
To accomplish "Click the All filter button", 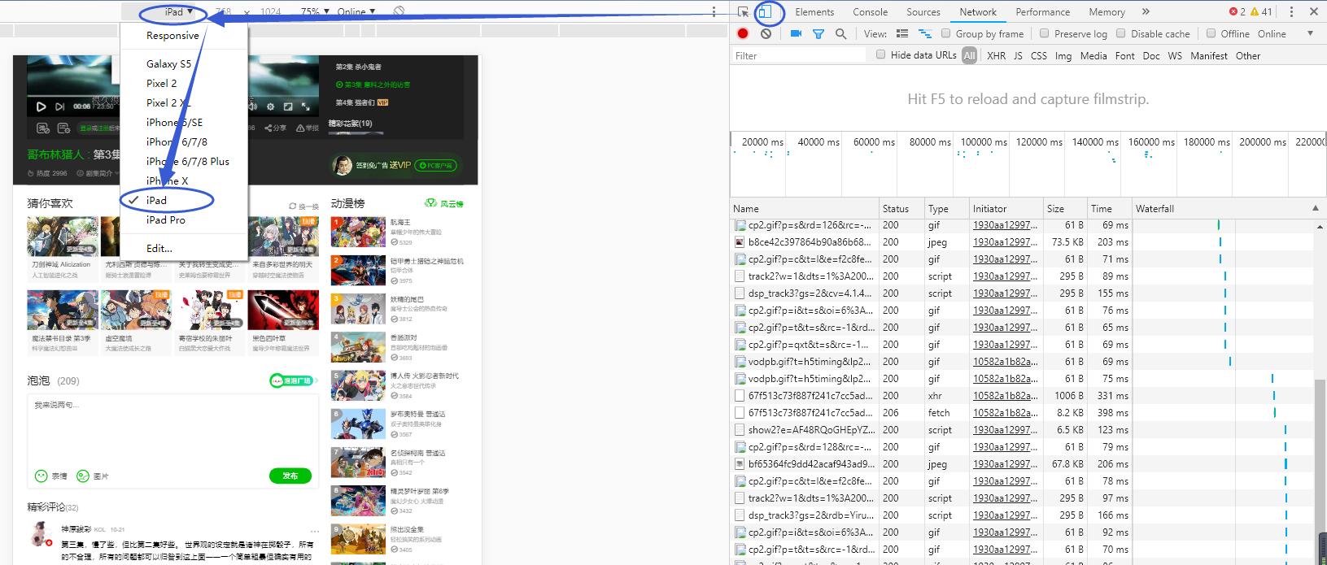I will click(x=969, y=56).
